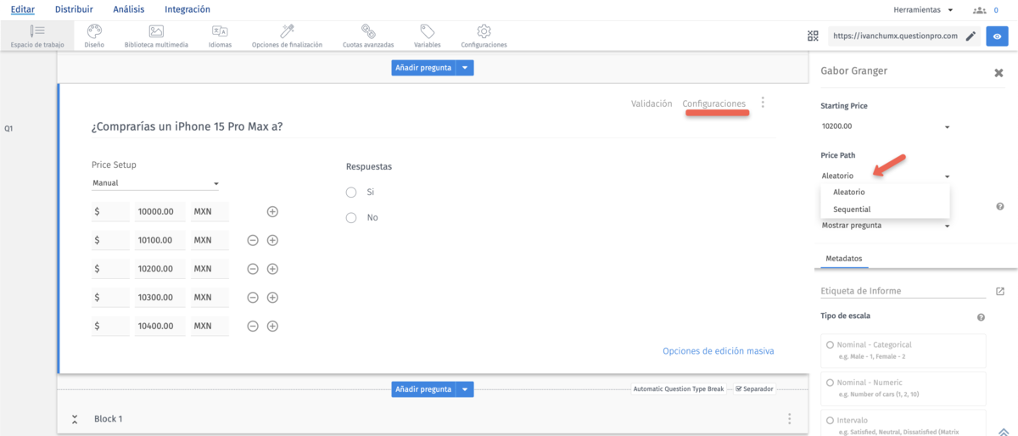
Task: Edit the 10400.00 price field
Action: tap(159, 326)
